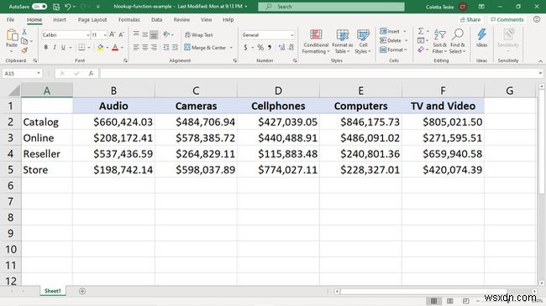This screenshot has height=306, width=546.
Task: Click the Borders icon
Action: [81, 47]
